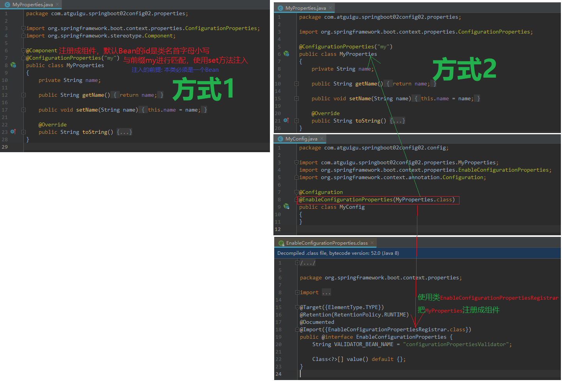Image resolution: width=564 pixels, height=382 pixels.
Task: Click the Spring bean gutter icon in the 方式2 MyProperties editor
Action: coord(286,54)
